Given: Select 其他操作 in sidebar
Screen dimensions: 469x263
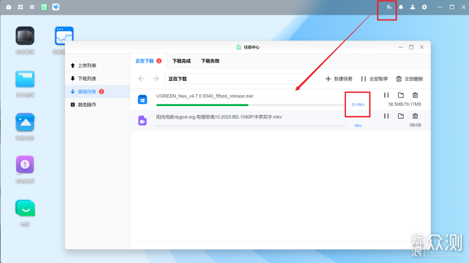Looking at the screenshot, I should [x=98, y=105].
